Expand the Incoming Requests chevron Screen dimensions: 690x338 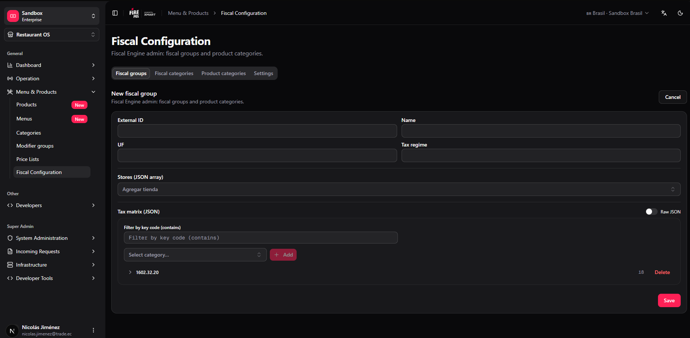point(93,251)
